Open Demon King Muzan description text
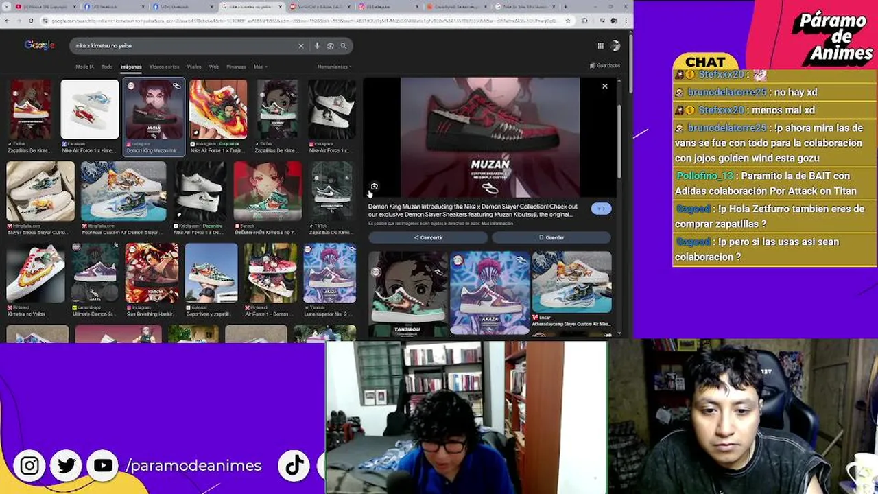Viewport: 878px width, 494px height. [473, 210]
